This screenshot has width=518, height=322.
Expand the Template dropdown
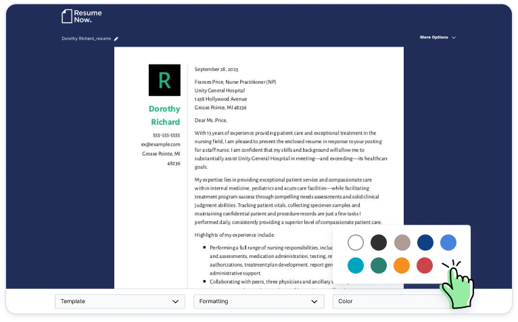pos(120,302)
